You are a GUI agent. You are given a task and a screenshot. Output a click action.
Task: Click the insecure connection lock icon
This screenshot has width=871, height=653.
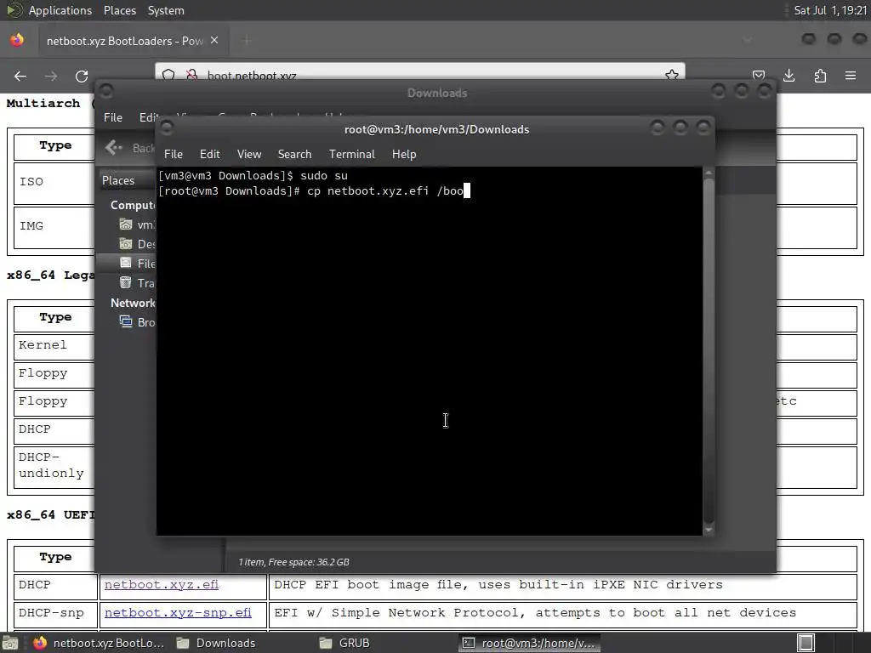tap(191, 75)
